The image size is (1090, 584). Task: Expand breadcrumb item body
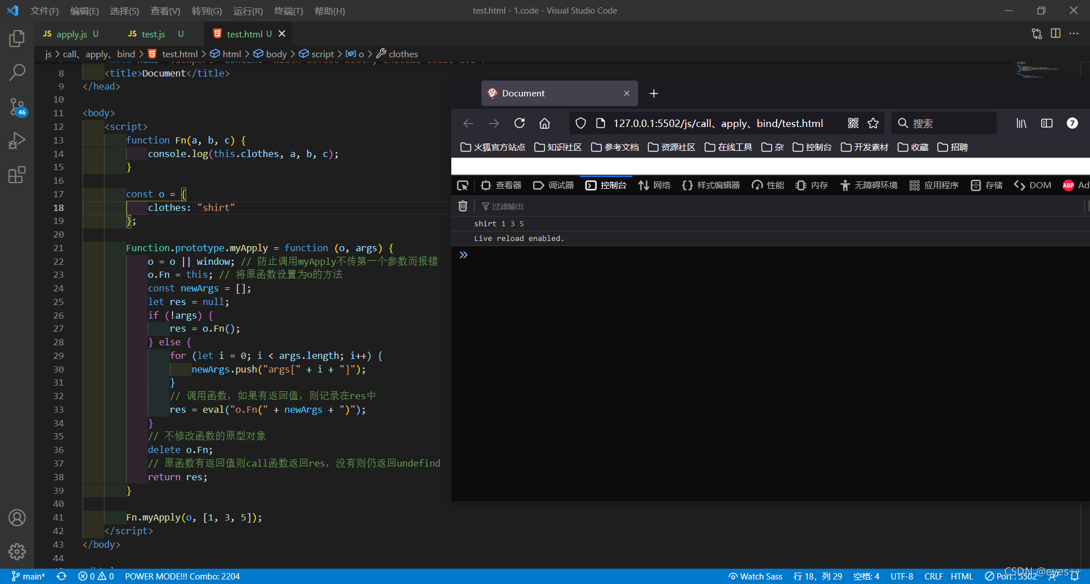[x=270, y=54]
